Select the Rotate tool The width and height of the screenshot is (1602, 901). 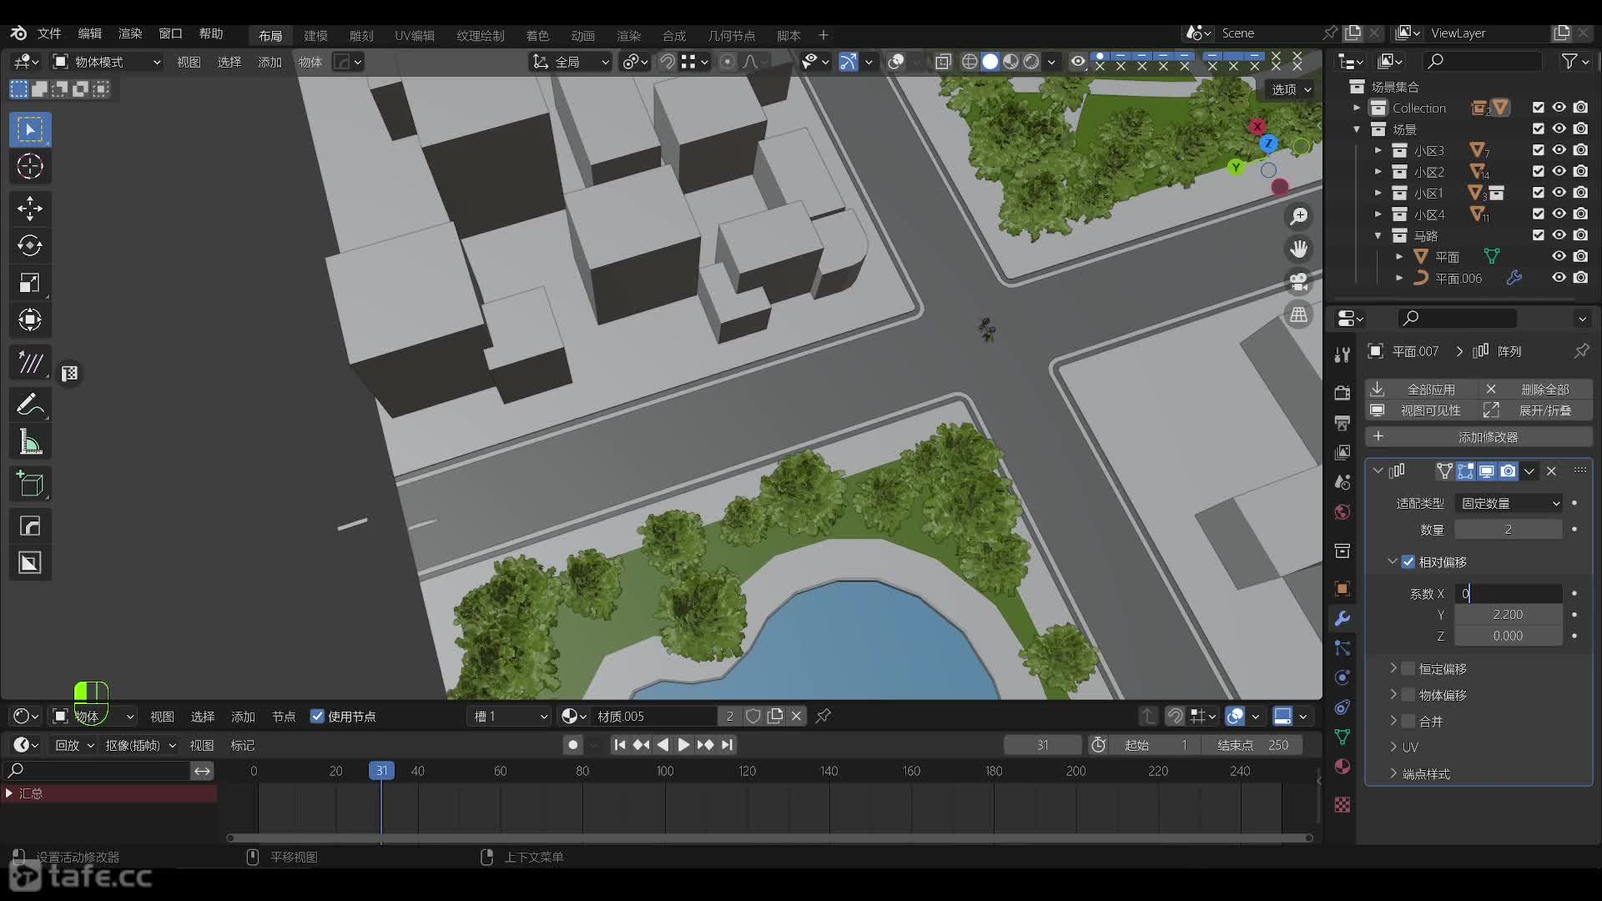[30, 245]
